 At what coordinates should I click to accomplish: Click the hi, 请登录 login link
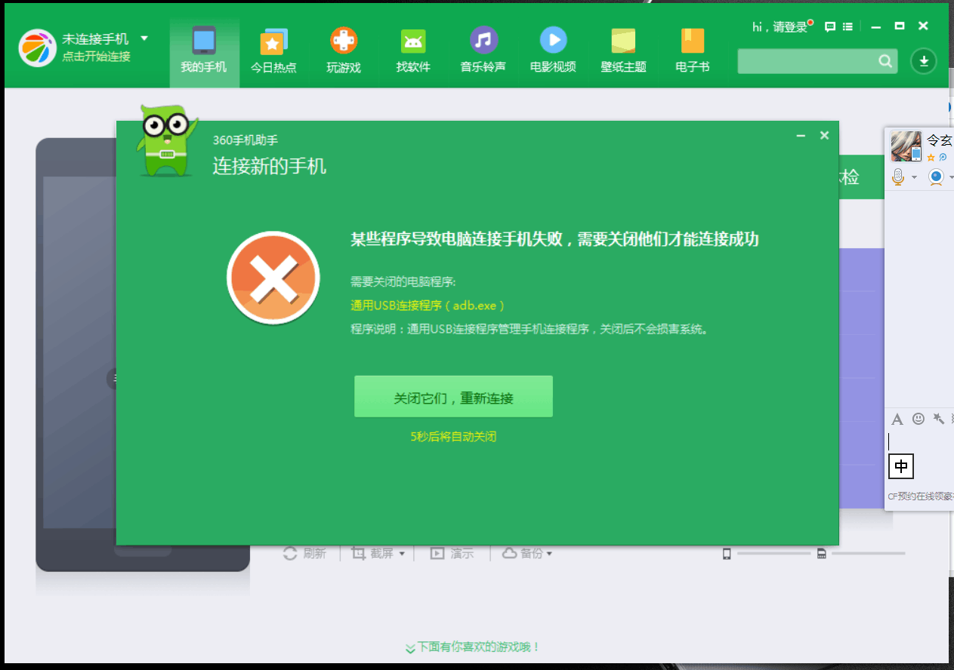coord(780,27)
